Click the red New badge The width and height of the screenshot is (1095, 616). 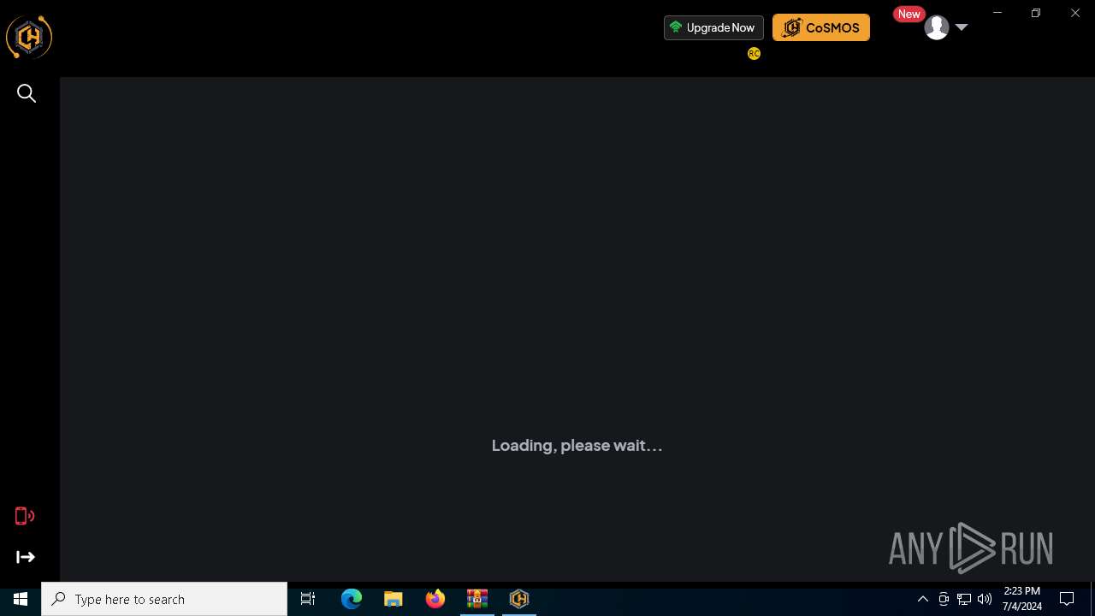909,14
